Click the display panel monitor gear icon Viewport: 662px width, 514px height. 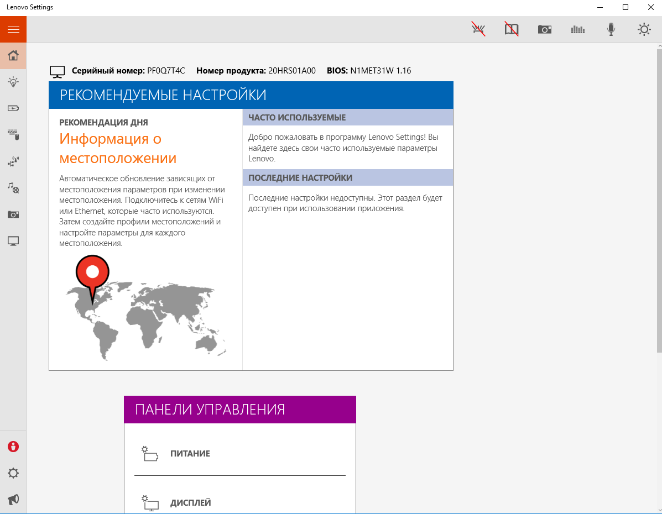(149, 502)
